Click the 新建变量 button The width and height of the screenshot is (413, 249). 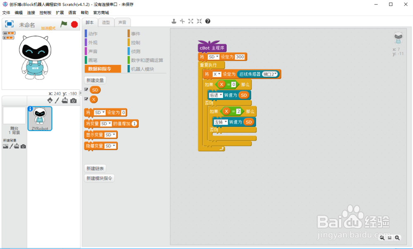click(x=95, y=80)
